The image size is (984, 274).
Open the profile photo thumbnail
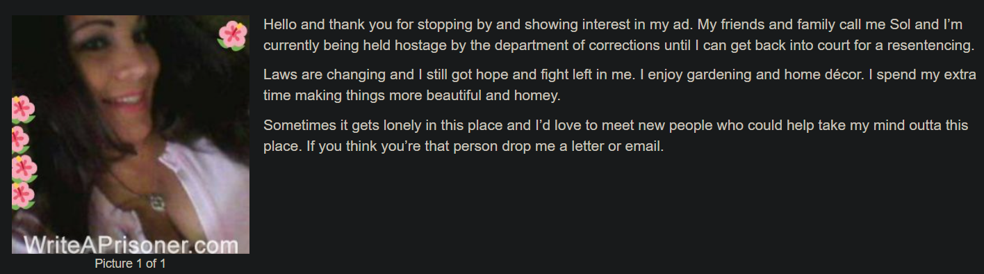pos(131,134)
